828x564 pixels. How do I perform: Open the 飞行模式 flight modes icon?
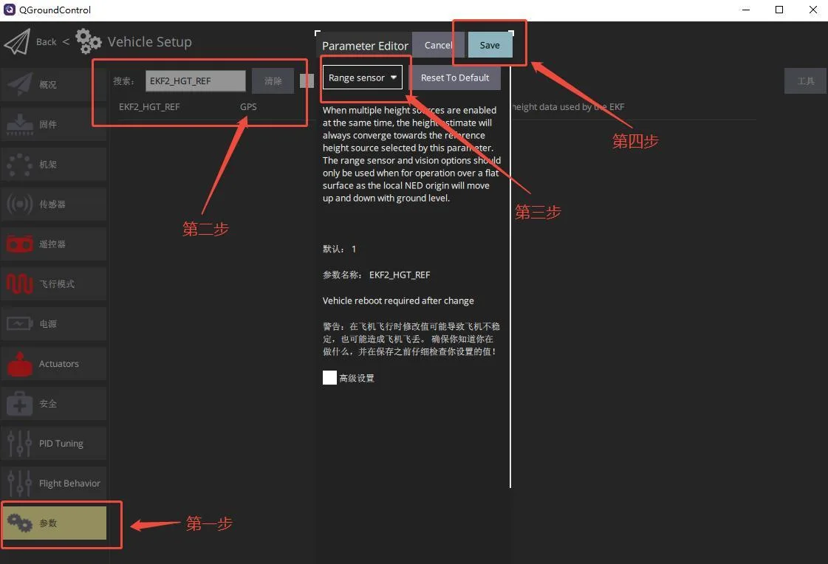click(x=19, y=284)
